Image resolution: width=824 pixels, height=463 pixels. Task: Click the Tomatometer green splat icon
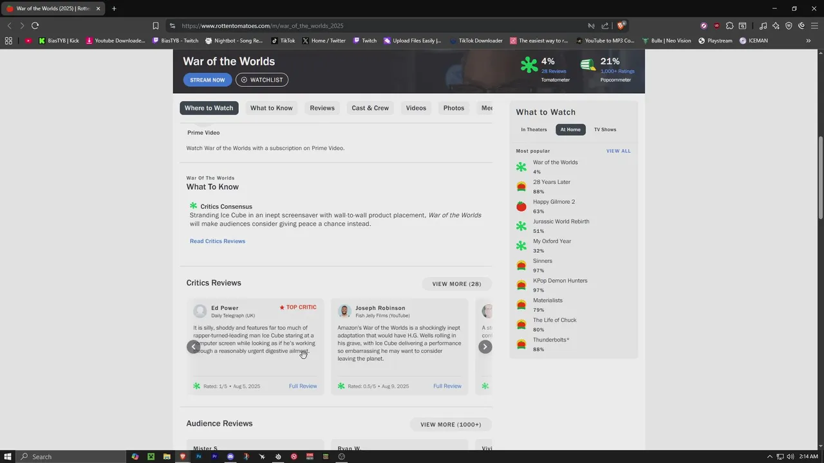pyautogui.click(x=529, y=65)
